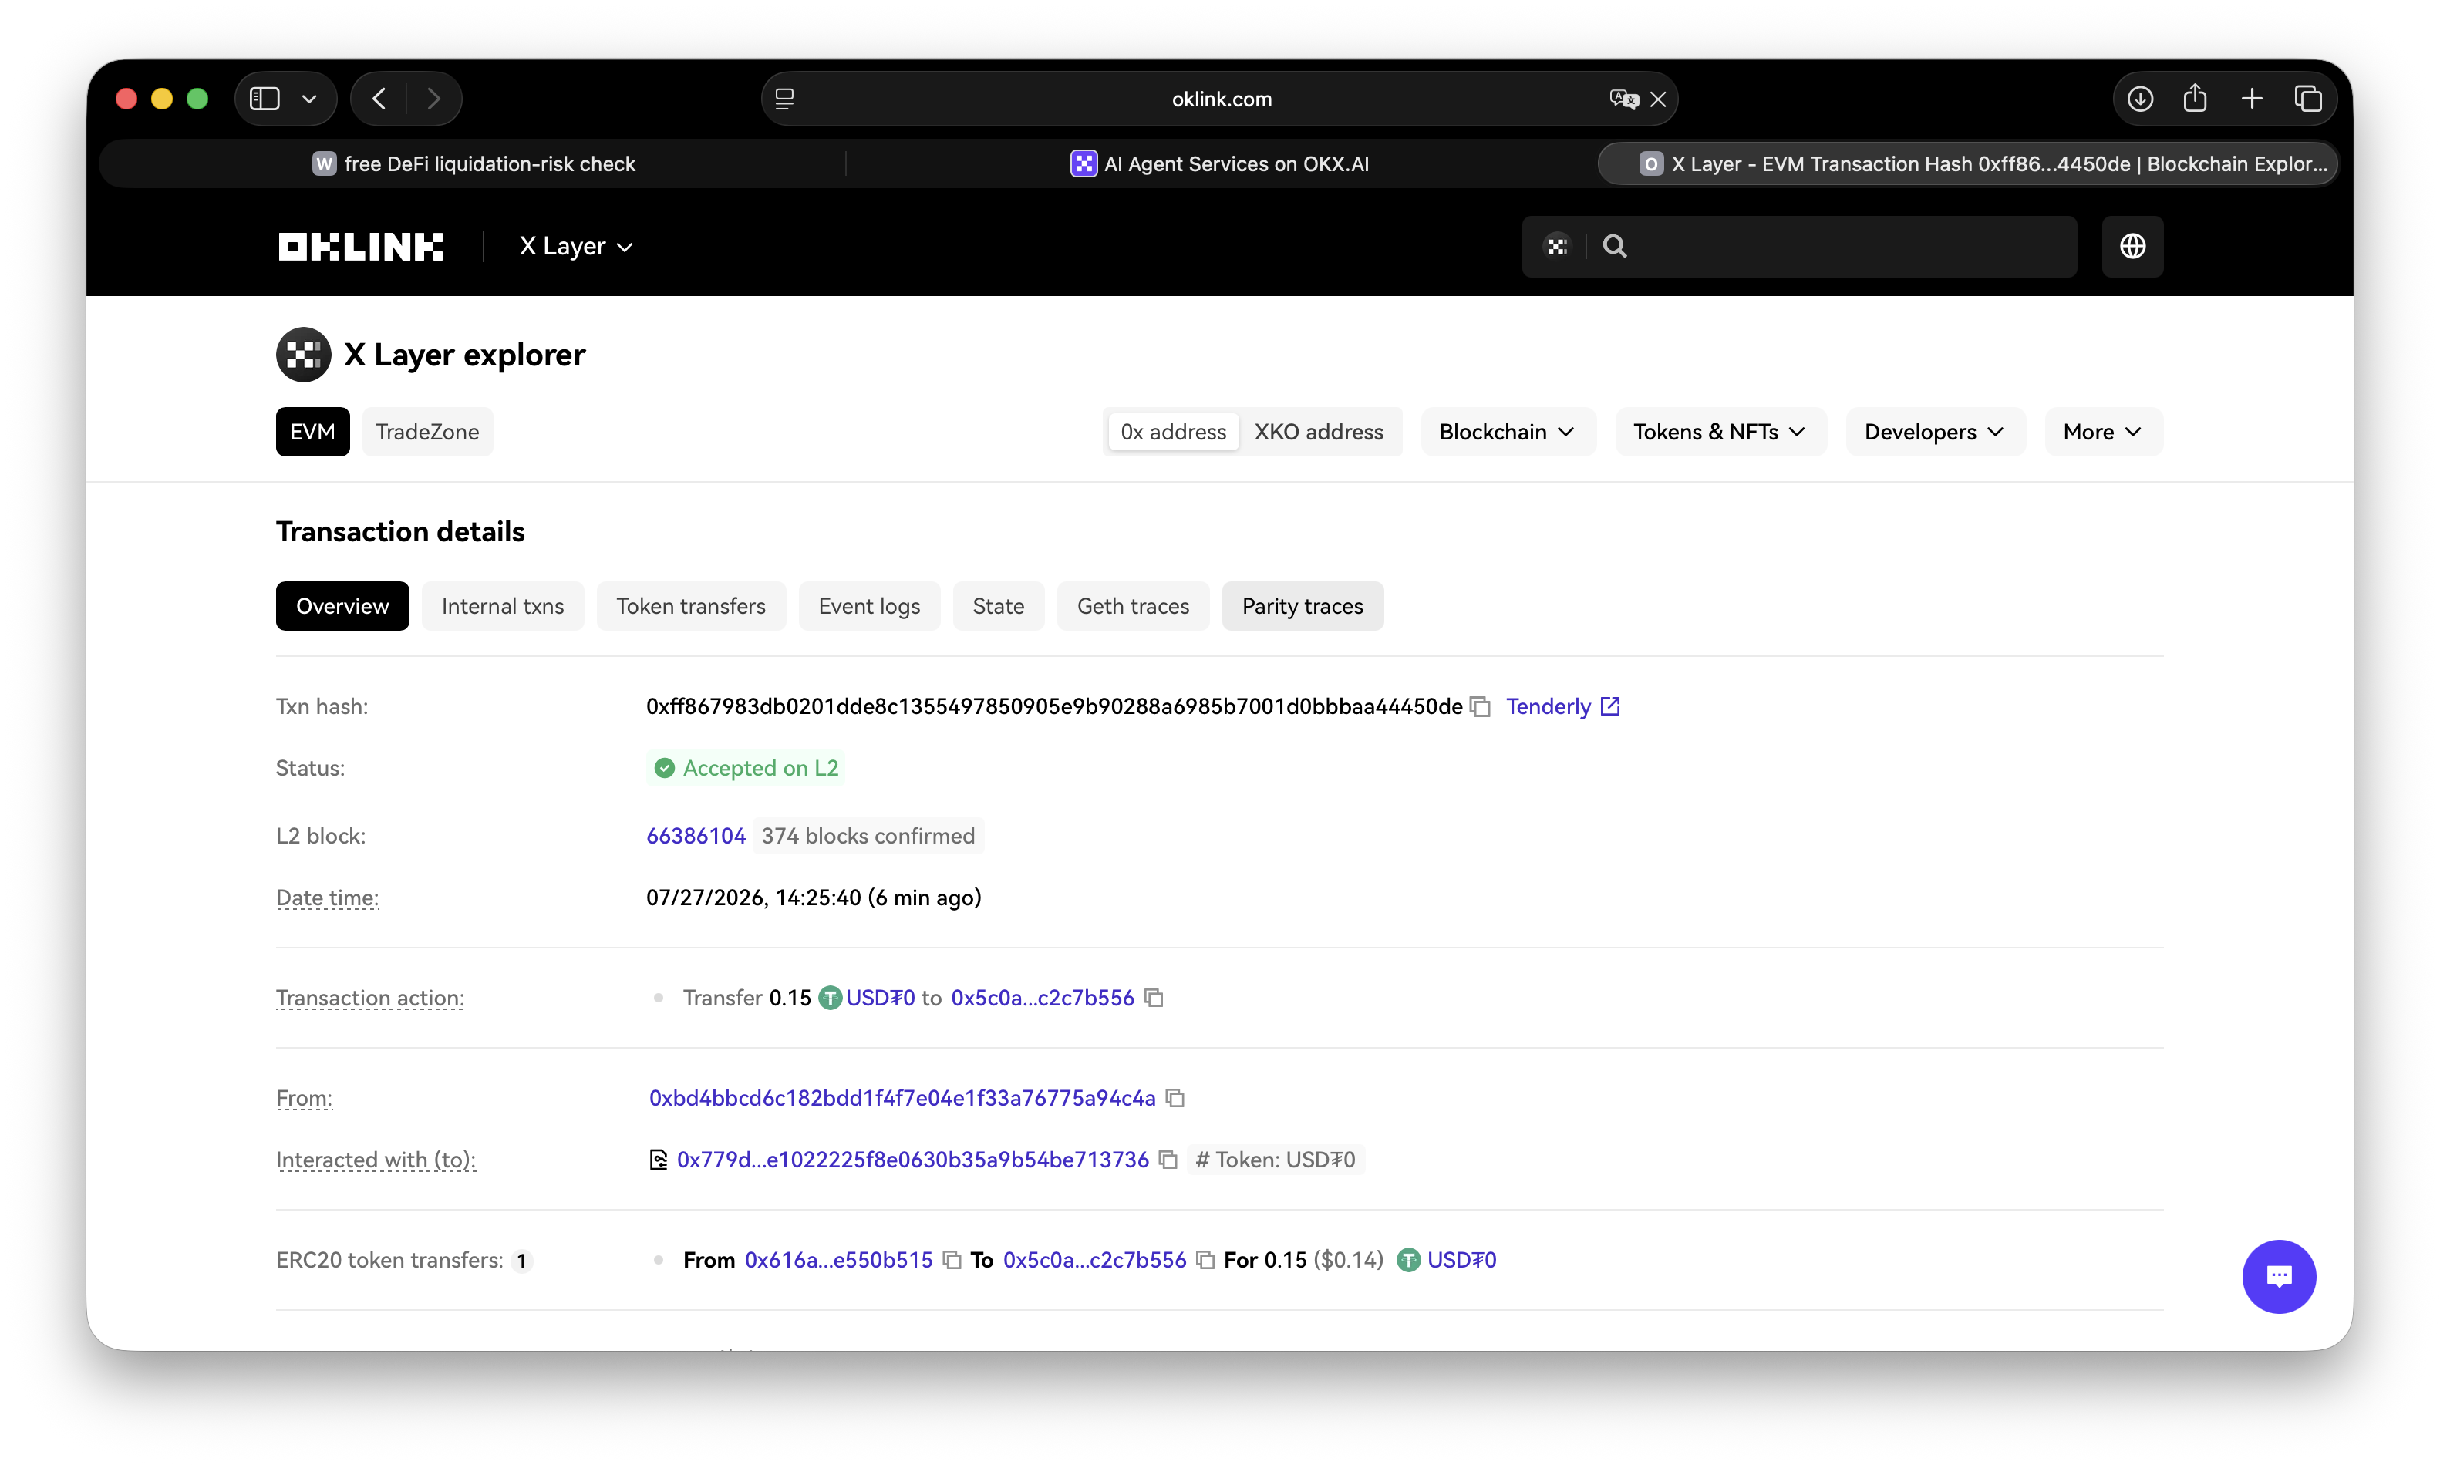
Task: Go to OKLINK home via logo
Action: (360, 247)
